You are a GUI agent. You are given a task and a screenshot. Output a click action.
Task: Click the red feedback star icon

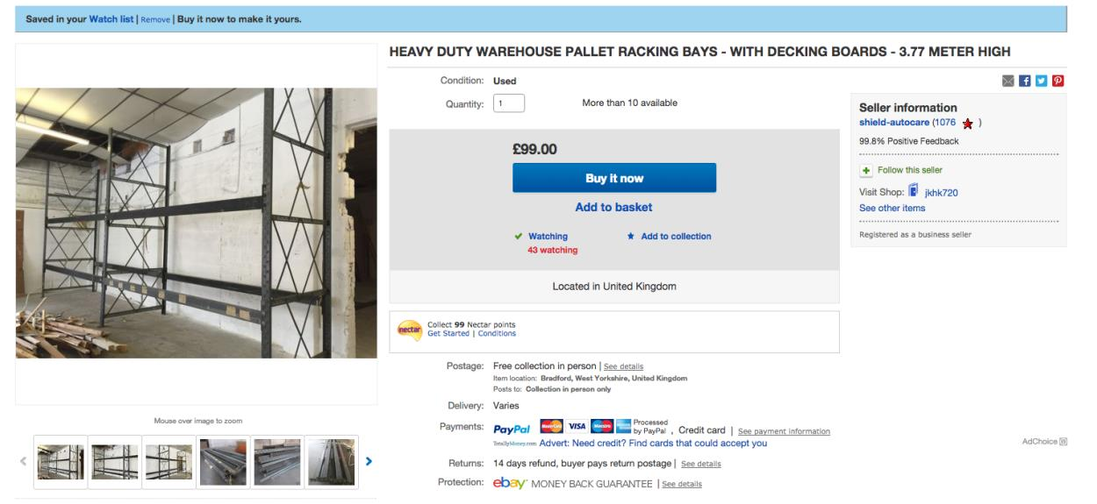968,124
